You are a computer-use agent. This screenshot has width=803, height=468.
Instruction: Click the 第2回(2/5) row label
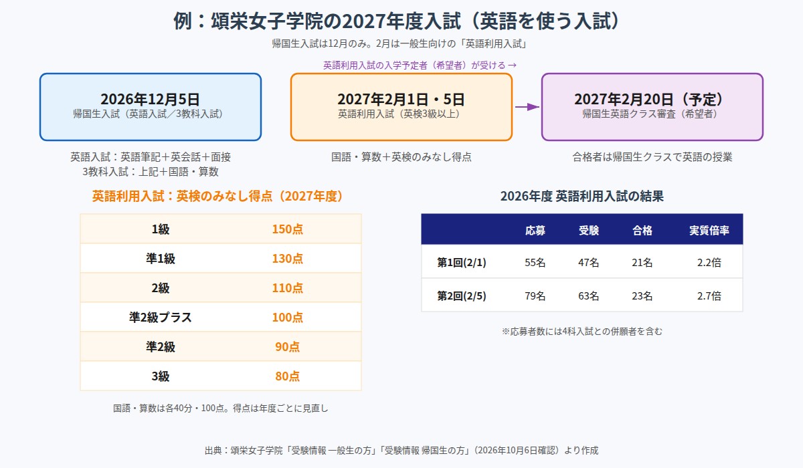click(x=462, y=296)
